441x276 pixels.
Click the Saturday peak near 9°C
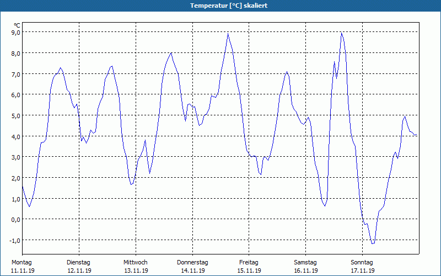click(341, 33)
